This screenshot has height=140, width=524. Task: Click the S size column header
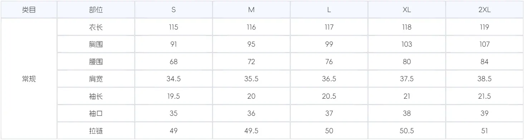[x=173, y=10]
